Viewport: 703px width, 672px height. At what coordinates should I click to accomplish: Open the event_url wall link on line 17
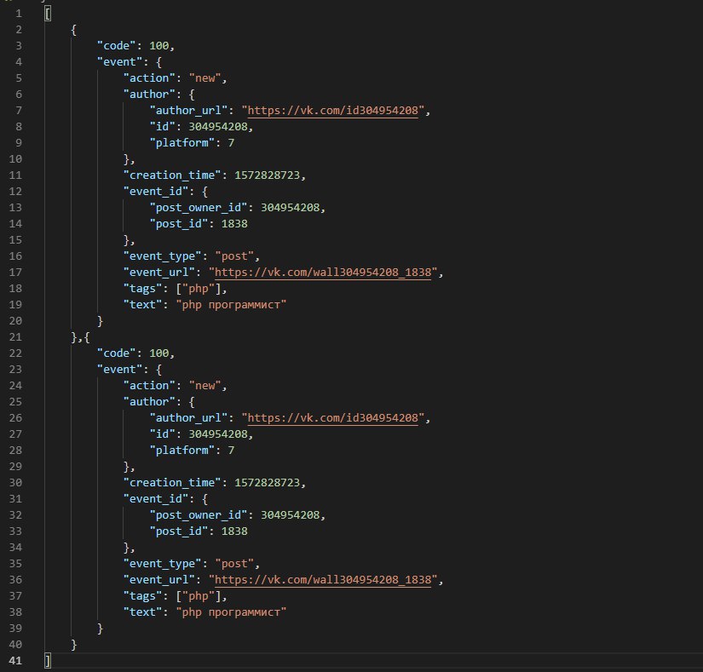[x=323, y=273]
